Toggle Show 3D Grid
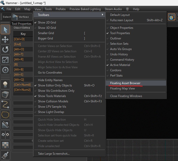The width and height of the screenshot is (178, 161). pos(69,28)
